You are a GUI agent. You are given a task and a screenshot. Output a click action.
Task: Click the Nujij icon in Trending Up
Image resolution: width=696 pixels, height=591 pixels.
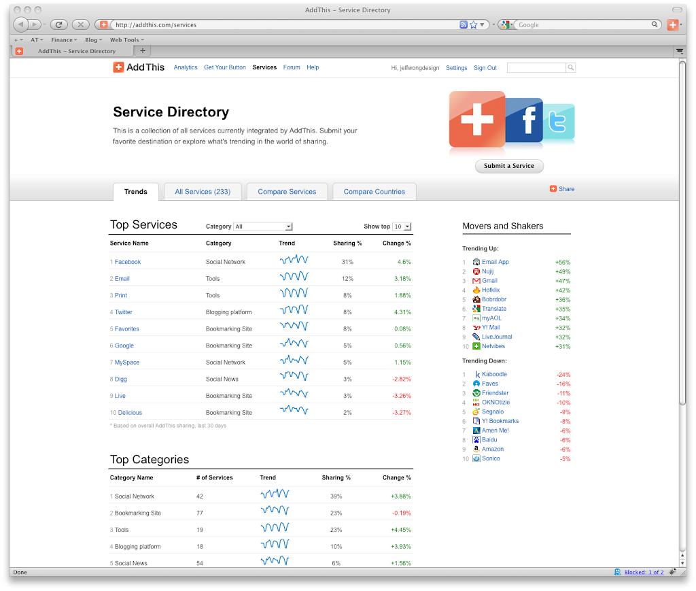476,271
